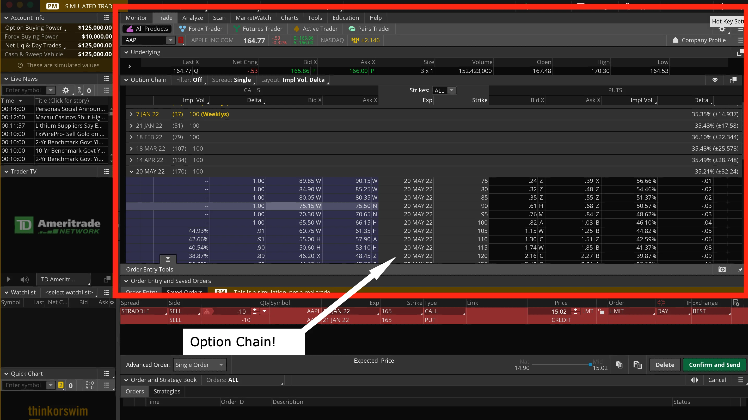This screenshot has height=420, width=748.
Task: Open news story 'Macau Casinos Shut Hig...'
Action: click(x=70, y=117)
